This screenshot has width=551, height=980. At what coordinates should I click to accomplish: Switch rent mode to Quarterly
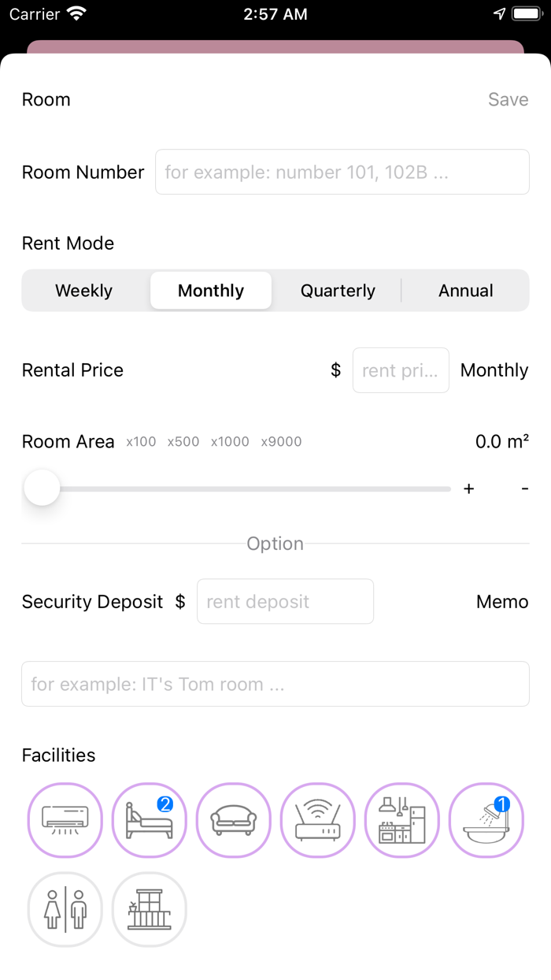338,291
